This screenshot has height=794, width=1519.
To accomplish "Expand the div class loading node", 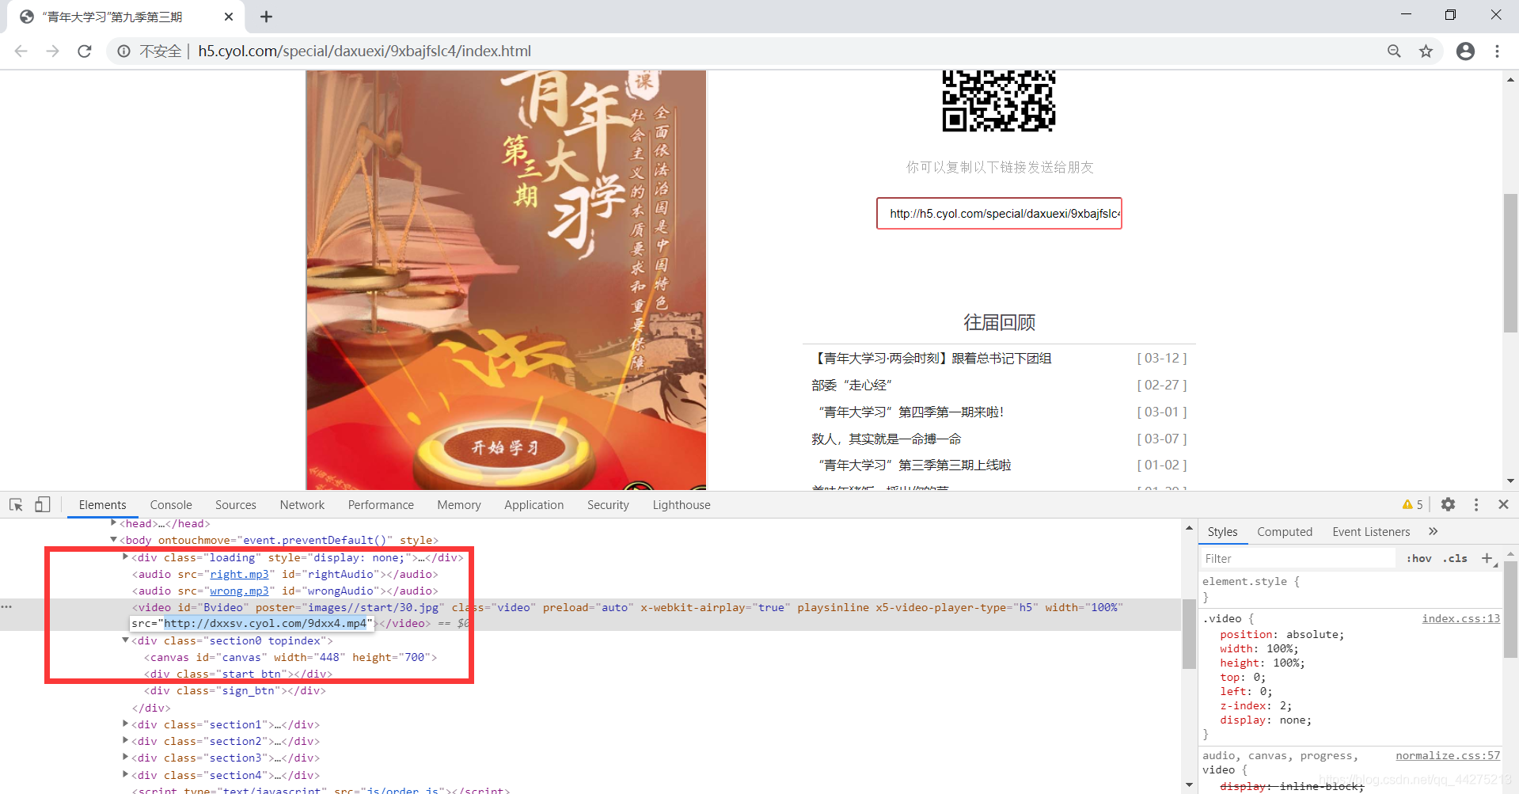I will point(126,557).
